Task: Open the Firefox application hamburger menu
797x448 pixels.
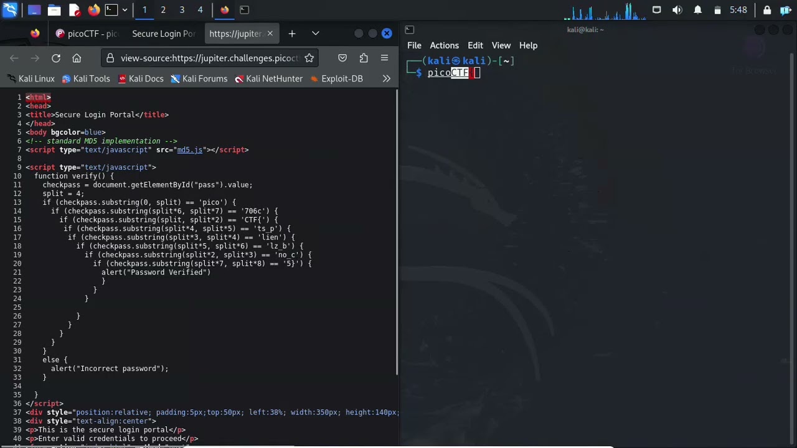Action: pos(384,58)
